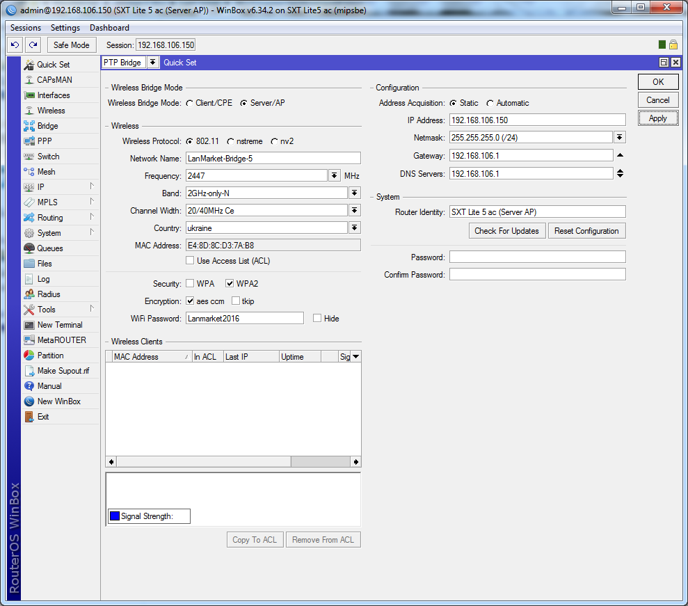Click the undo arrow in toolbar
Screen dimensions: 688x606
(15, 45)
